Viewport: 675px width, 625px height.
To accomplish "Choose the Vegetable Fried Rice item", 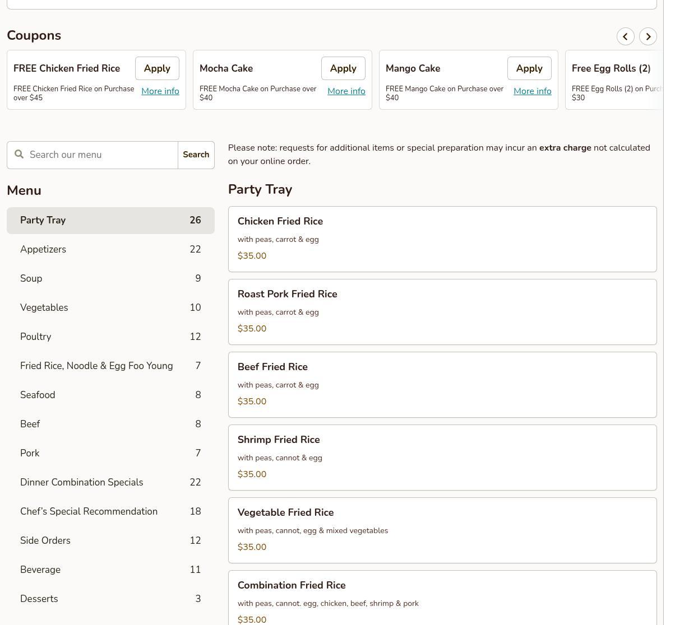I will point(442,530).
